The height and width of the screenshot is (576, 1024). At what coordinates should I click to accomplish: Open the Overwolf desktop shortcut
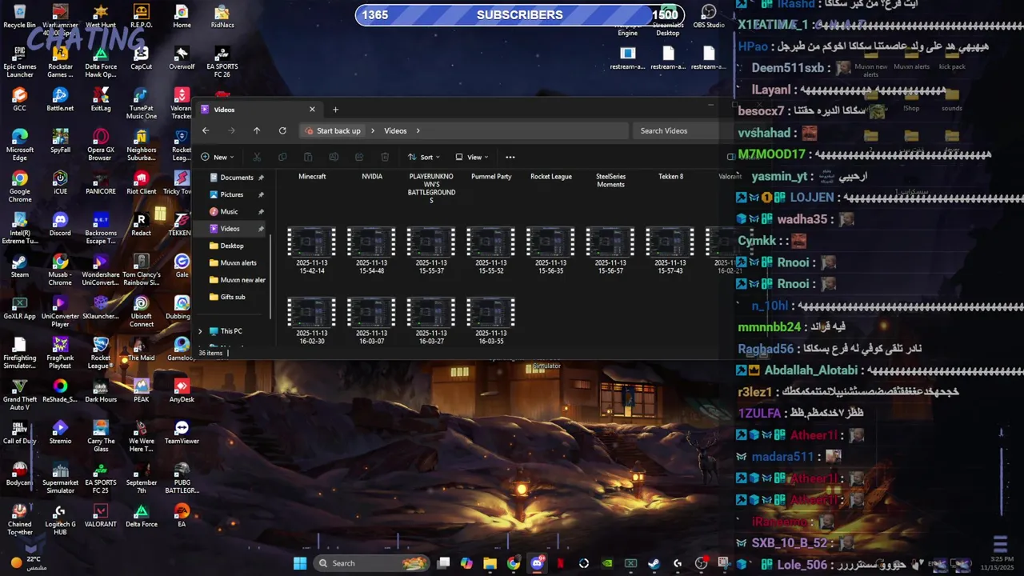pos(182,58)
